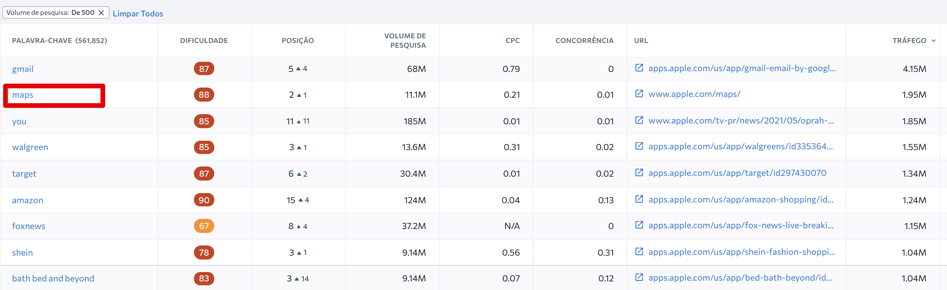Click external link icon for bath bed and beyond
Image resolution: width=947 pixels, height=290 pixels.
639,277
